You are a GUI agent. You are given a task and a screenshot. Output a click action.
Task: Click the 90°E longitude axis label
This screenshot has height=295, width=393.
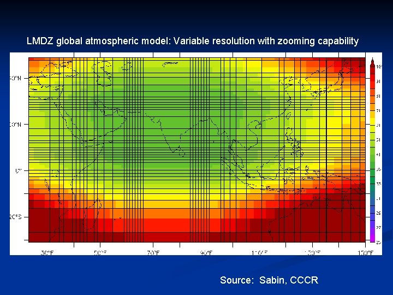pyautogui.click(x=206, y=252)
